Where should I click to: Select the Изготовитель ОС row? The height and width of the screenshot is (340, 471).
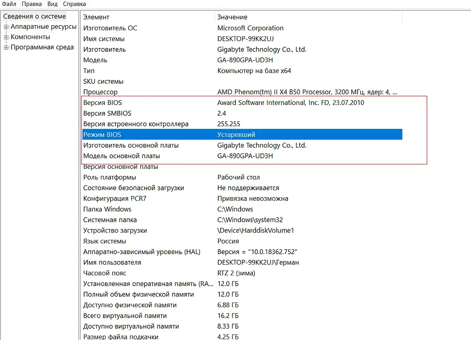pos(242,28)
